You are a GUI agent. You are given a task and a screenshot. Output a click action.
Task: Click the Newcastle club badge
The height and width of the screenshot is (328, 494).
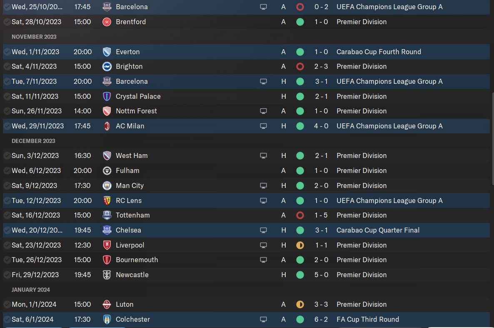pos(107,275)
